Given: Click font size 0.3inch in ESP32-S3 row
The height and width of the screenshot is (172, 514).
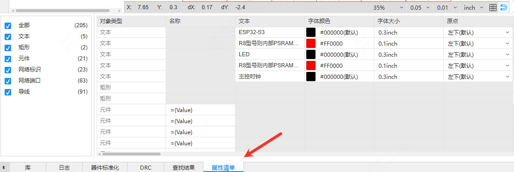Looking at the screenshot, I should 409,32.
